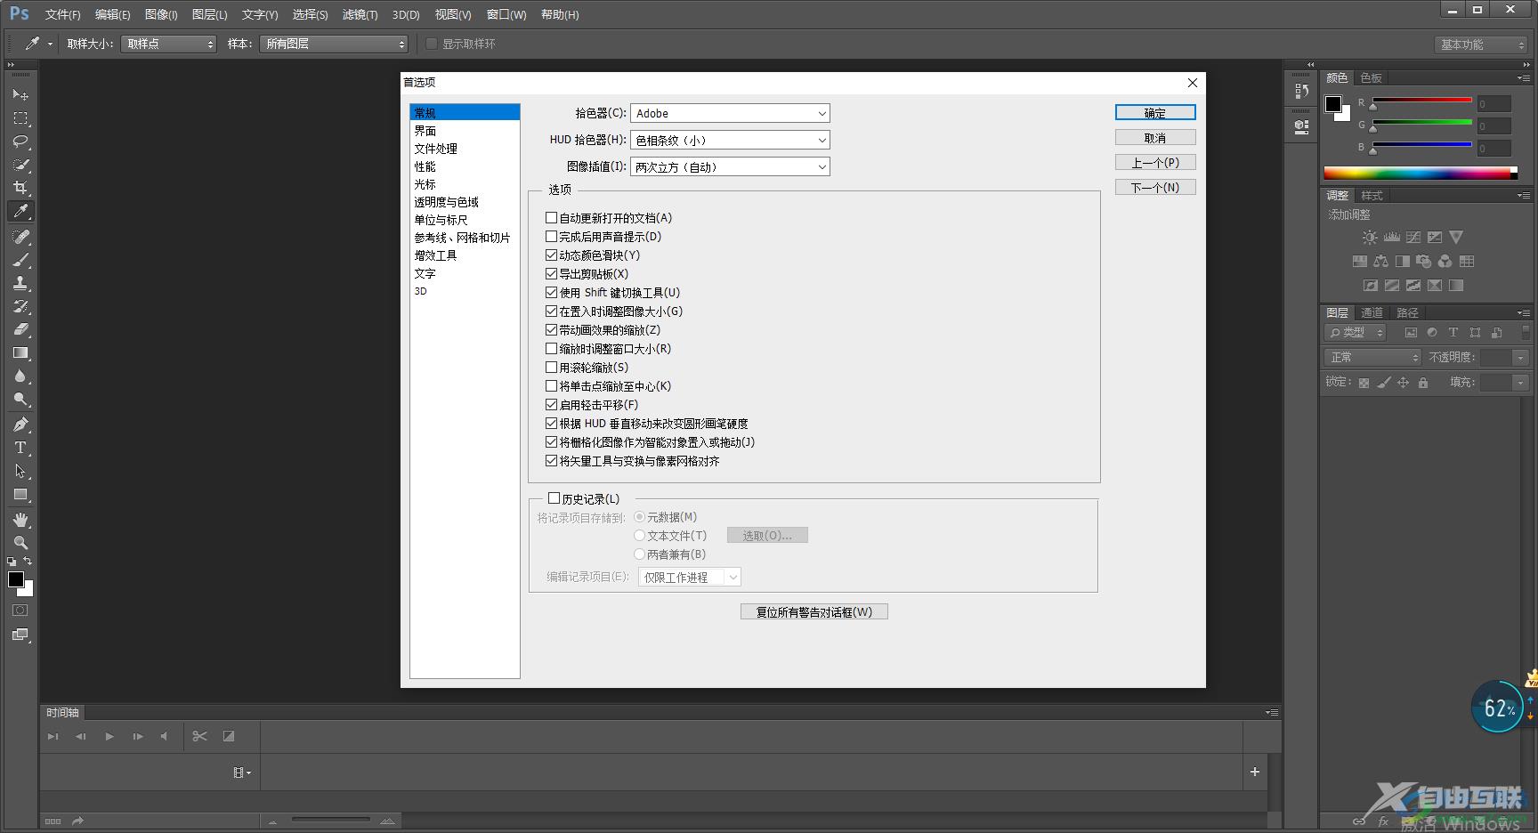Image resolution: width=1538 pixels, height=833 pixels.
Task: Toggle 启用轻击平移 checkbox
Action: coord(551,404)
